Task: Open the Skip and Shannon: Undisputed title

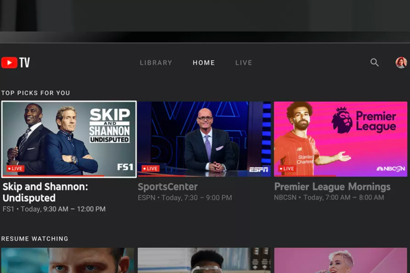Action: (45, 192)
